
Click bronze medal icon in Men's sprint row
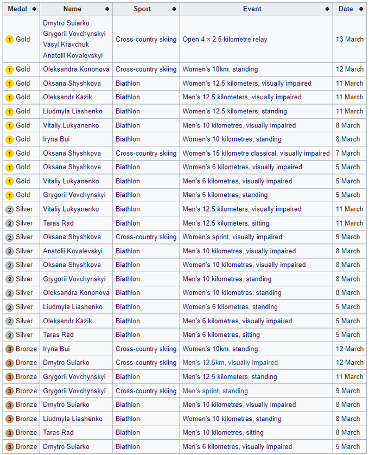(x=9, y=391)
